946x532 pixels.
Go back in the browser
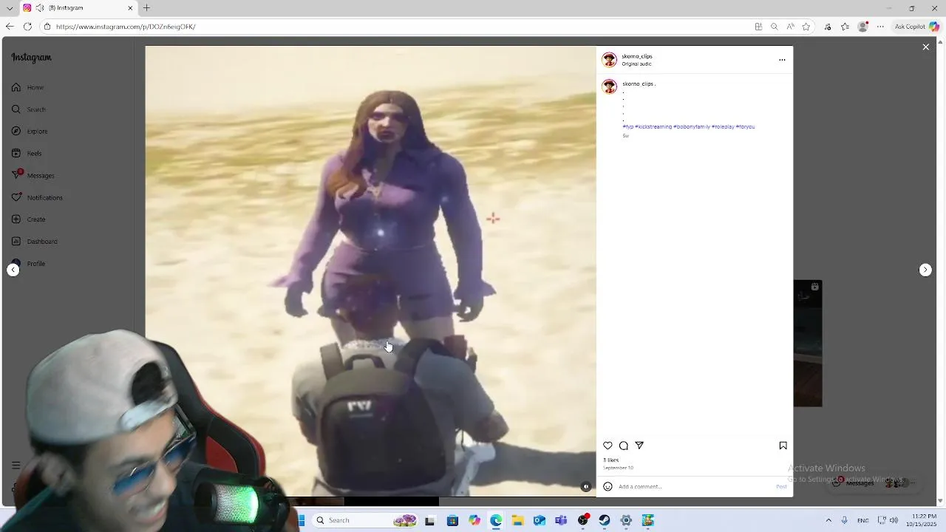[10, 27]
